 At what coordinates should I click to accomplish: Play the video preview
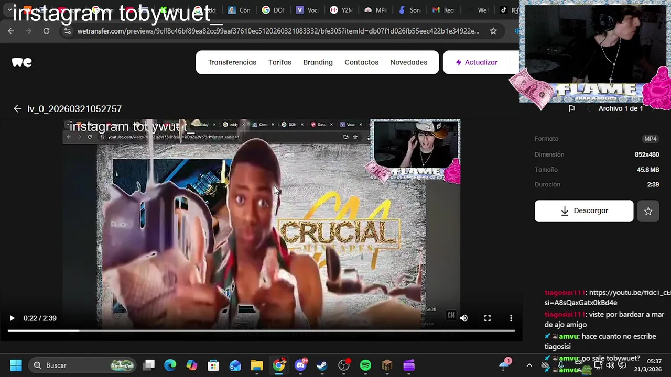coord(12,318)
